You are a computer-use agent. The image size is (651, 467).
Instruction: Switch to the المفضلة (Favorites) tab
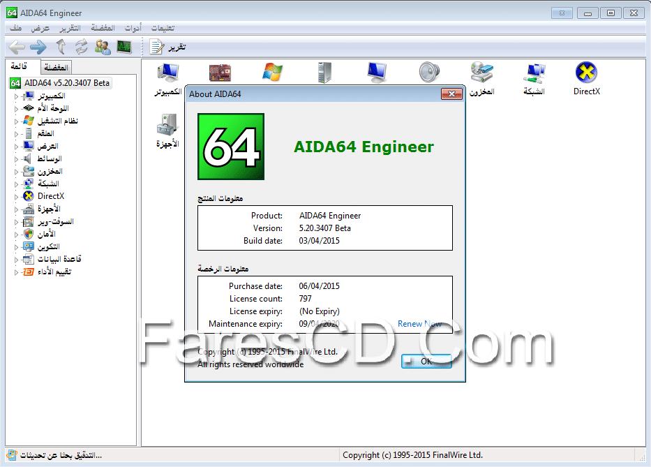click(56, 67)
